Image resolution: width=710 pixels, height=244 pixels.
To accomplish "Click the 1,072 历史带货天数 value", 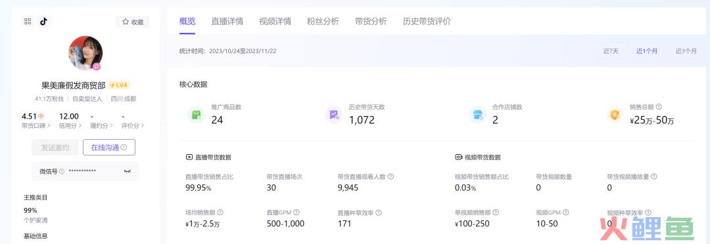I will [362, 120].
